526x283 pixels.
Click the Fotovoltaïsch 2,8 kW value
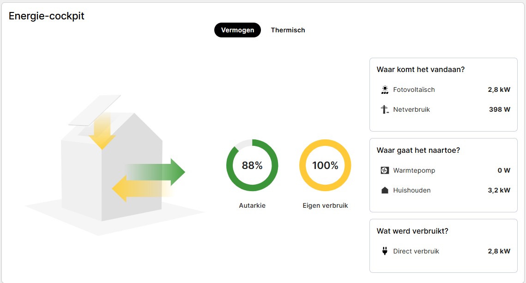[x=499, y=90]
